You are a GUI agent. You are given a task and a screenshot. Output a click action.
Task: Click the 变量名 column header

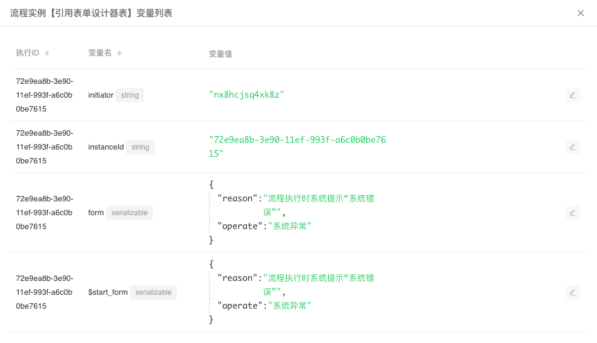coord(100,53)
